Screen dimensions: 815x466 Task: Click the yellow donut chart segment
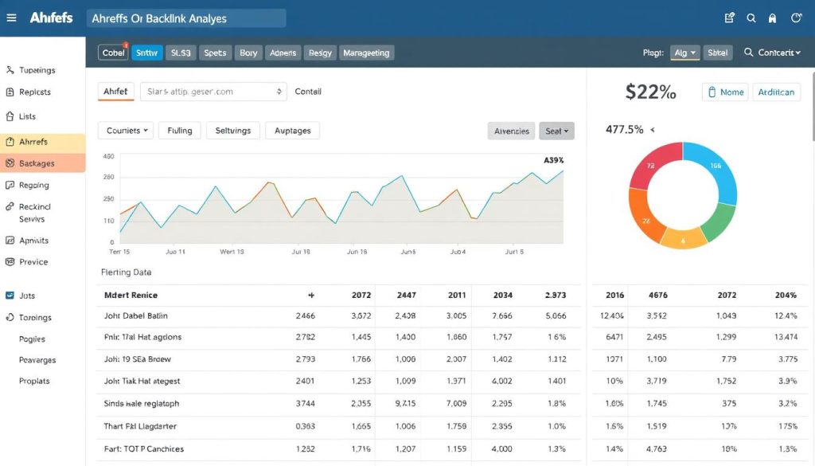(x=683, y=240)
